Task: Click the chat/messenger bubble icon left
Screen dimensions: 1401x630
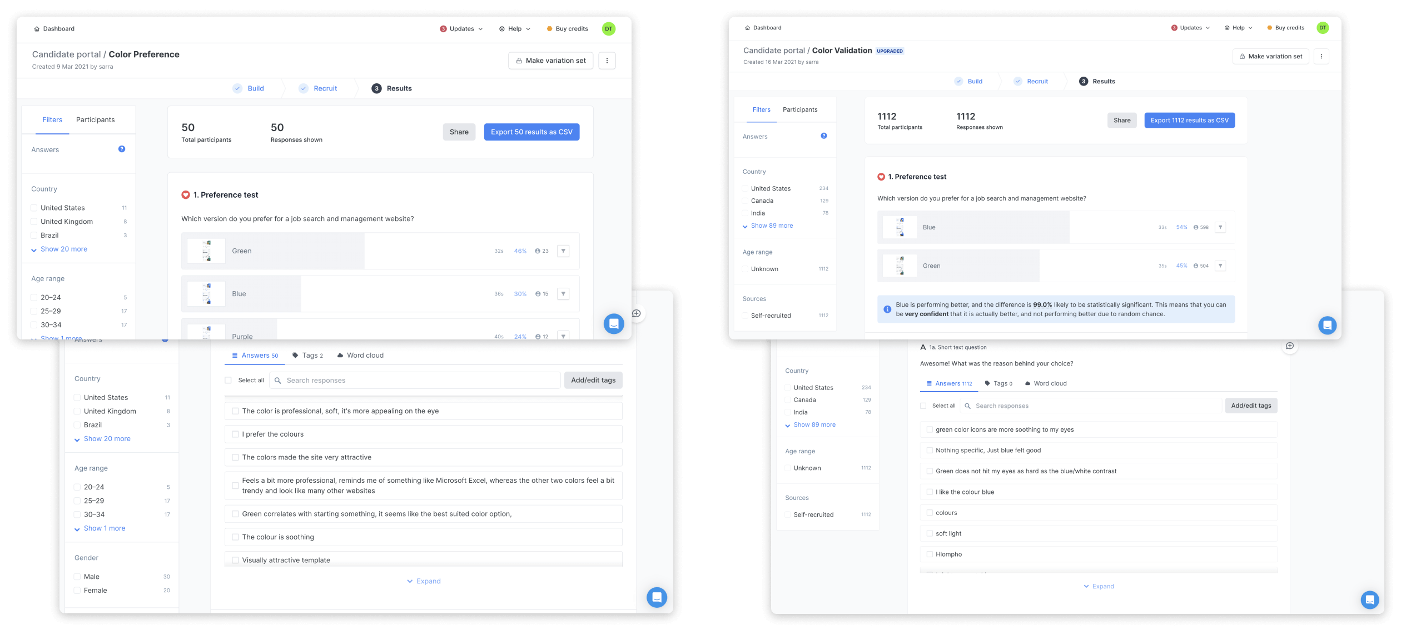Action: coord(614,323)
